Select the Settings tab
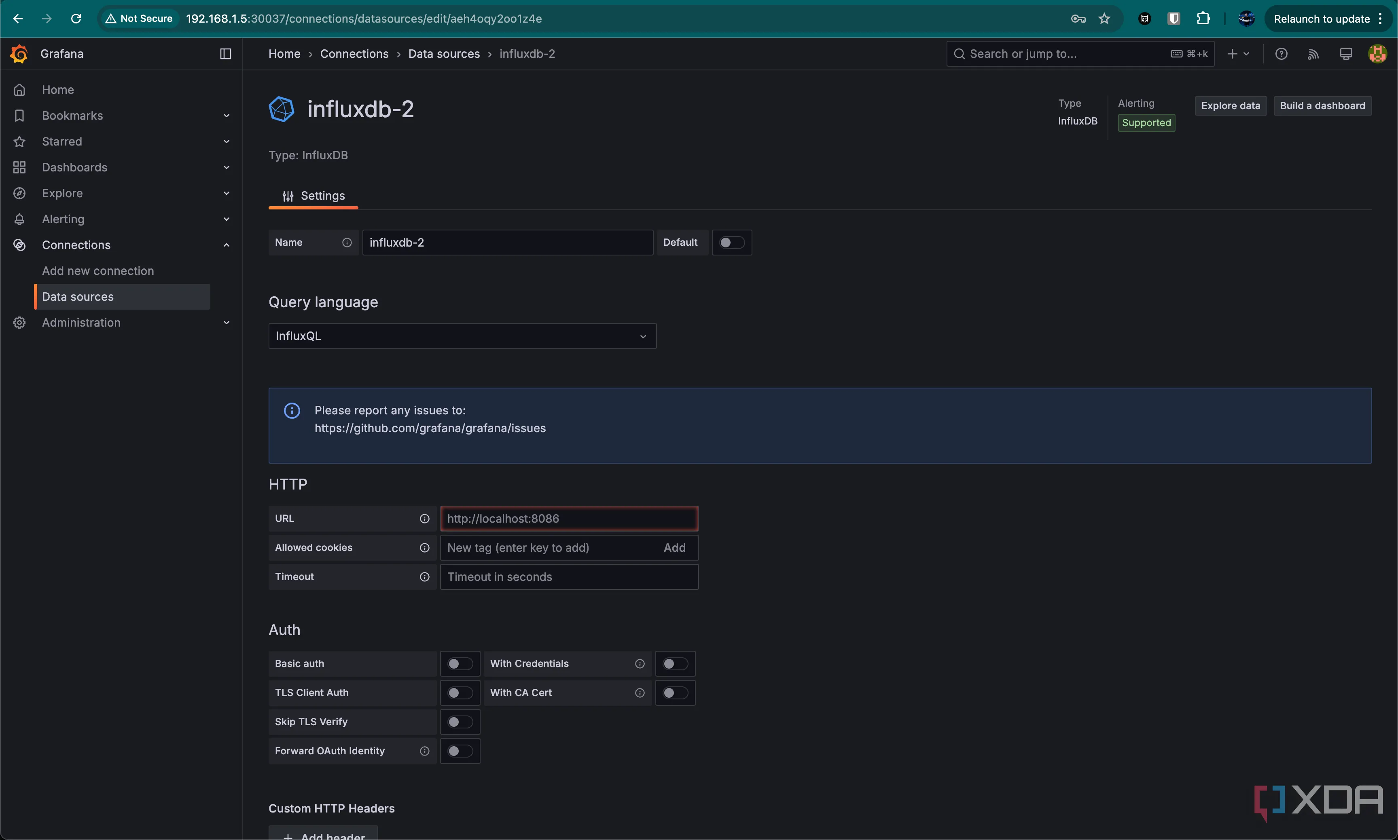1398x840 pixels. click(x=313, y=196)
